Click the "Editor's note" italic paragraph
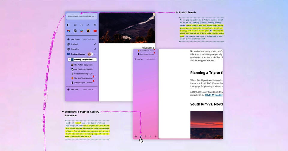288x151 pixels. pyautogui.click(x=207, y=93)
